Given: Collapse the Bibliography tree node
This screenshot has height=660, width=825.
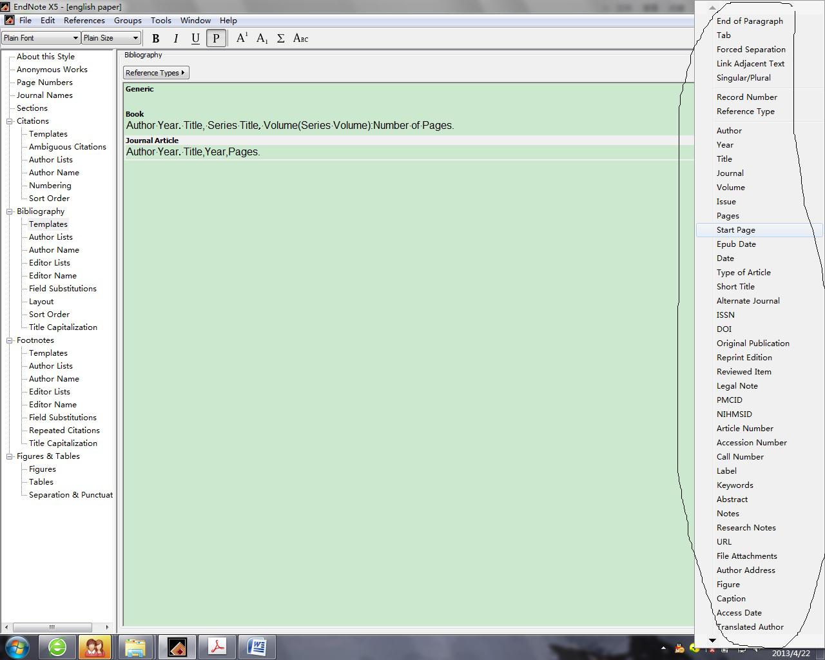Looking at the screenshot, I should point(10,211).
